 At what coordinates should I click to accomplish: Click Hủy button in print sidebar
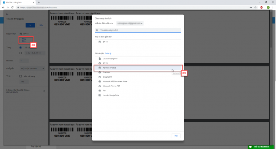pos(41,25)
